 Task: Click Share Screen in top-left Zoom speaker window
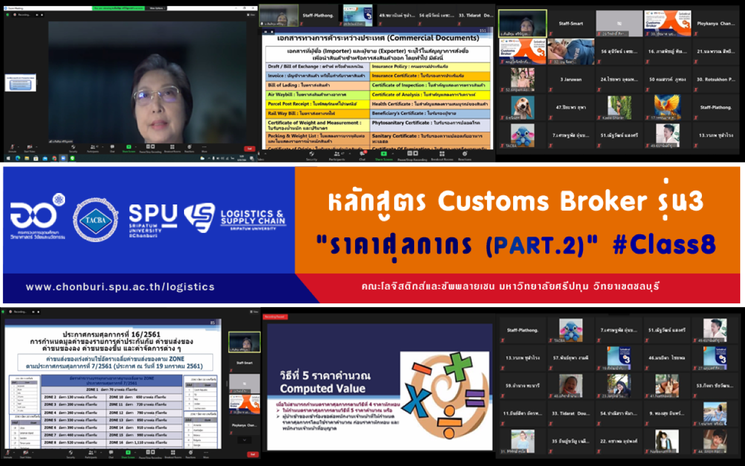tap(128, 147)
